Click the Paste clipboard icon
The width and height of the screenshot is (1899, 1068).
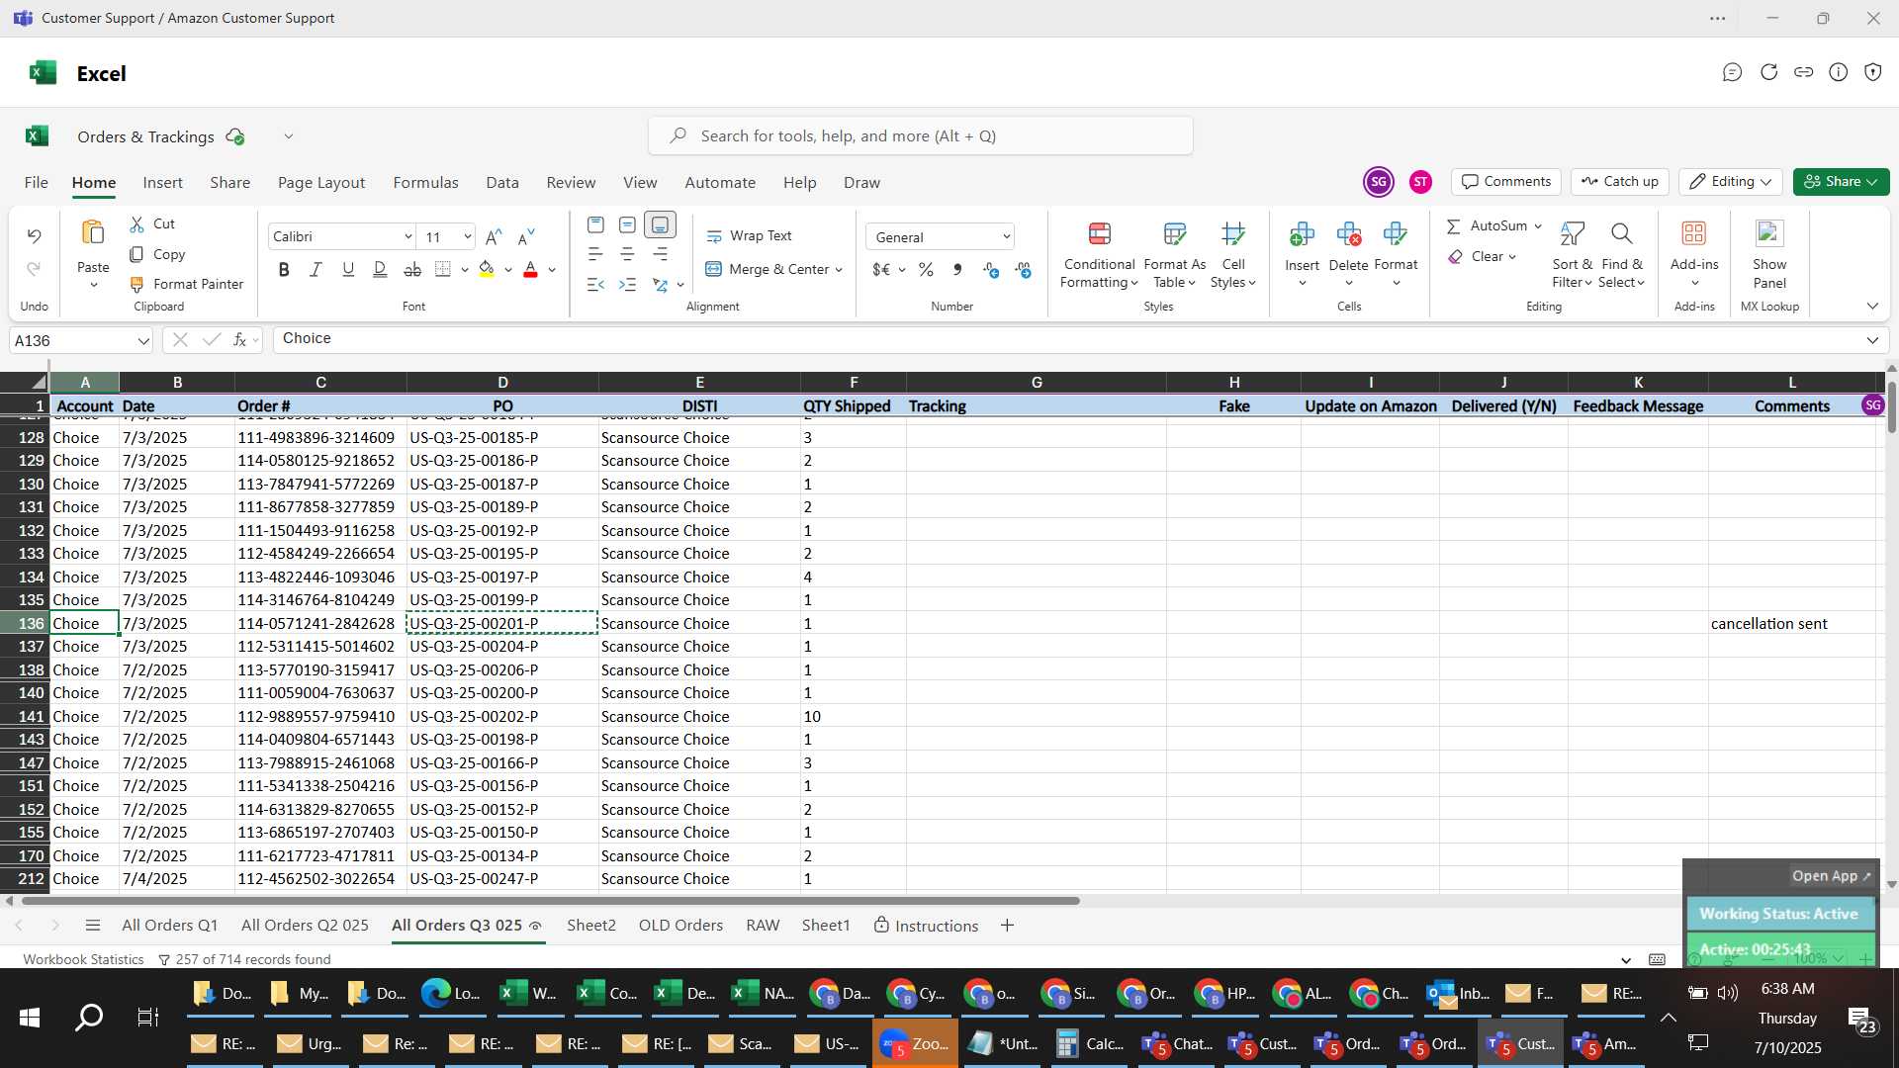tap(93, 233)
